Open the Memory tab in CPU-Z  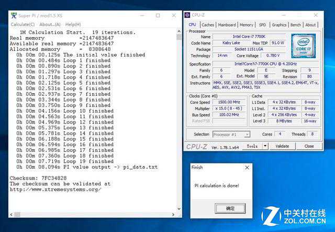coord(247,25)
